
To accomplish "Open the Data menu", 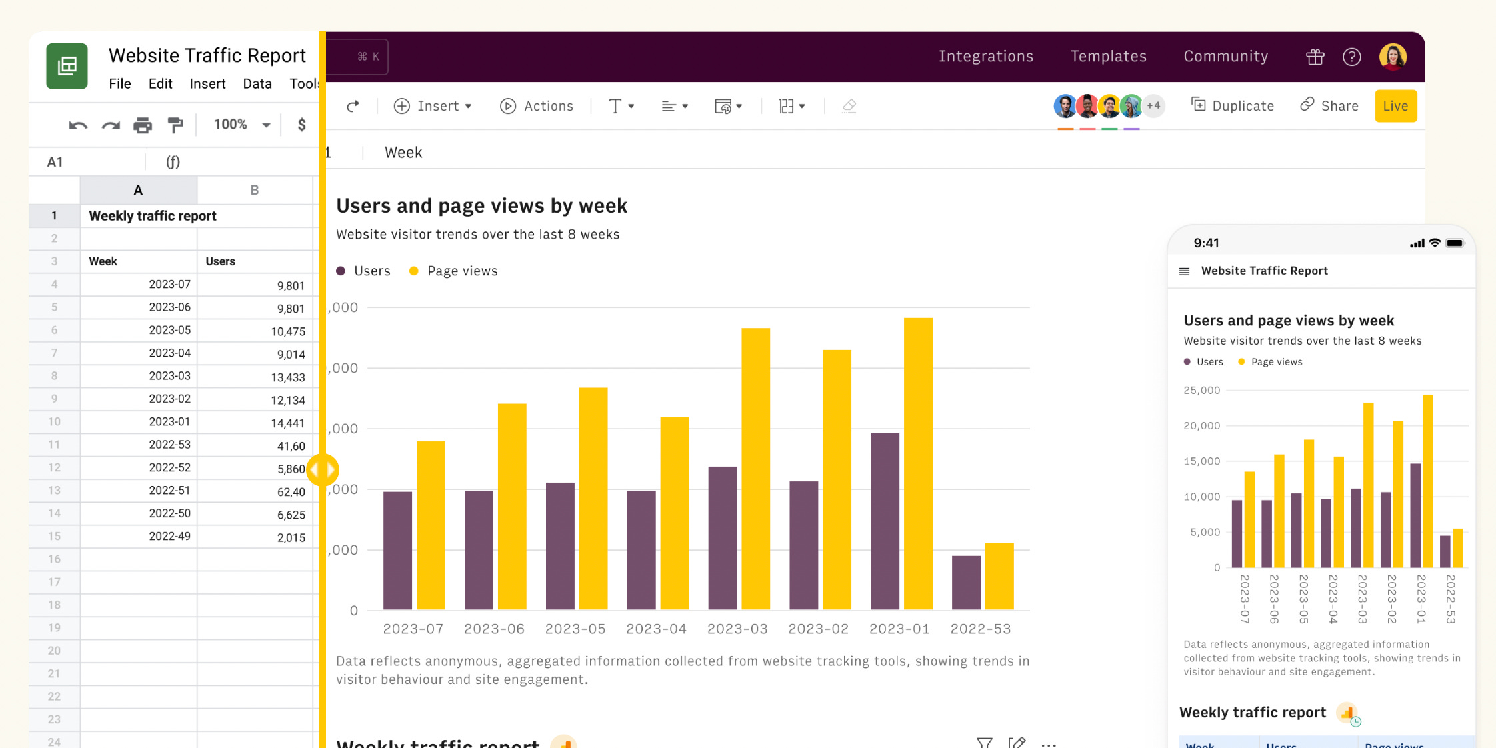I will tap(257, 84).
